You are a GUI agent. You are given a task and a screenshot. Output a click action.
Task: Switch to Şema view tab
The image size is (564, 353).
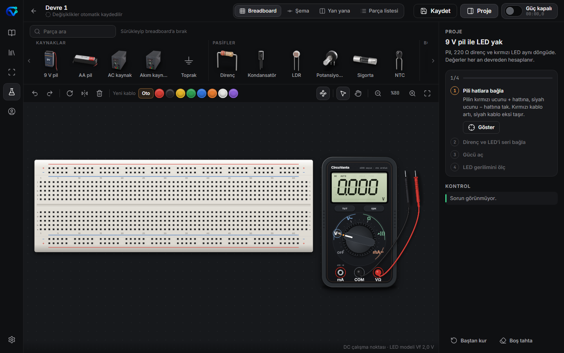pos(298,11)
